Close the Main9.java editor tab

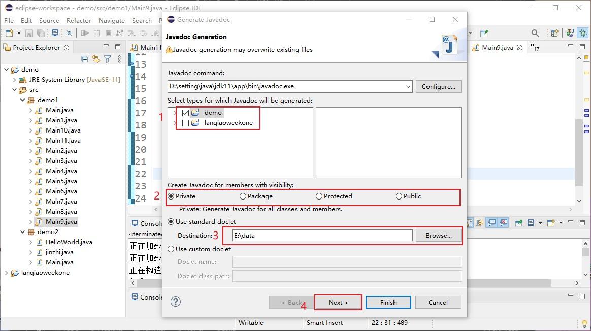pyautogui.click(x=520, y=47)
